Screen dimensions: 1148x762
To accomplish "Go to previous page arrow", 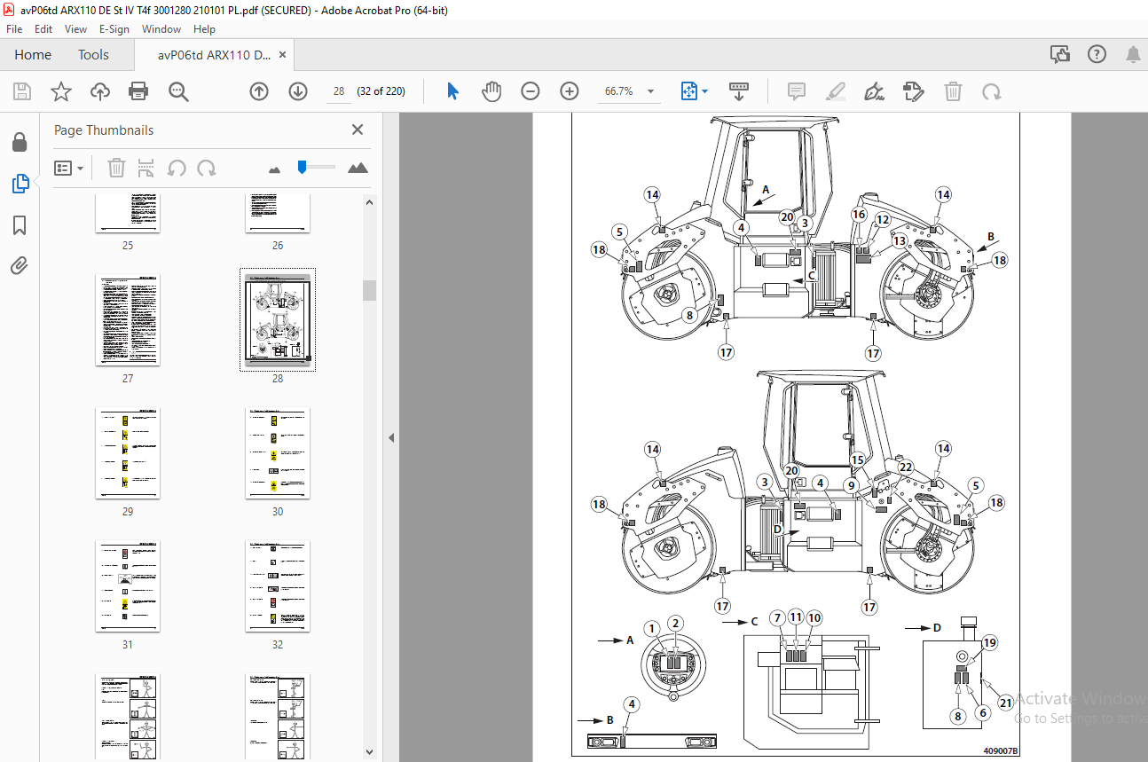I will 258,91.
